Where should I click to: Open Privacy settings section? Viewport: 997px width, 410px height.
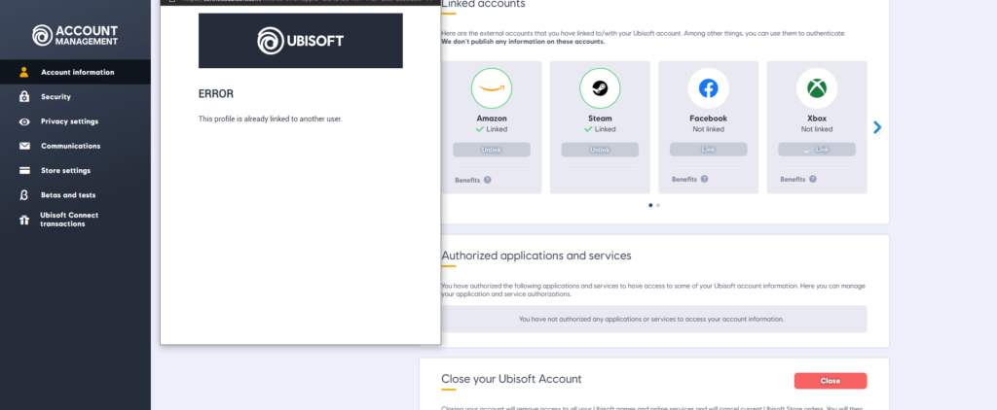coord(75,121)
